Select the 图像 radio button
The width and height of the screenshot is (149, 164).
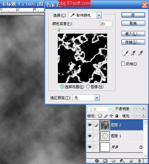[88, 87]
